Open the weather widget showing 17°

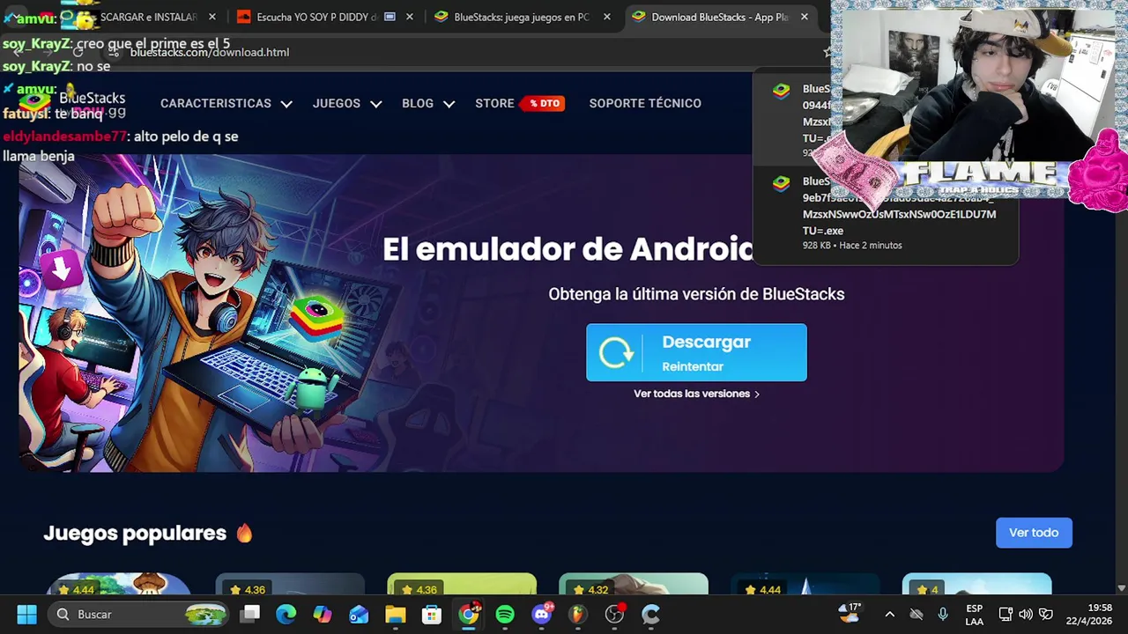[x=850, y=614]
